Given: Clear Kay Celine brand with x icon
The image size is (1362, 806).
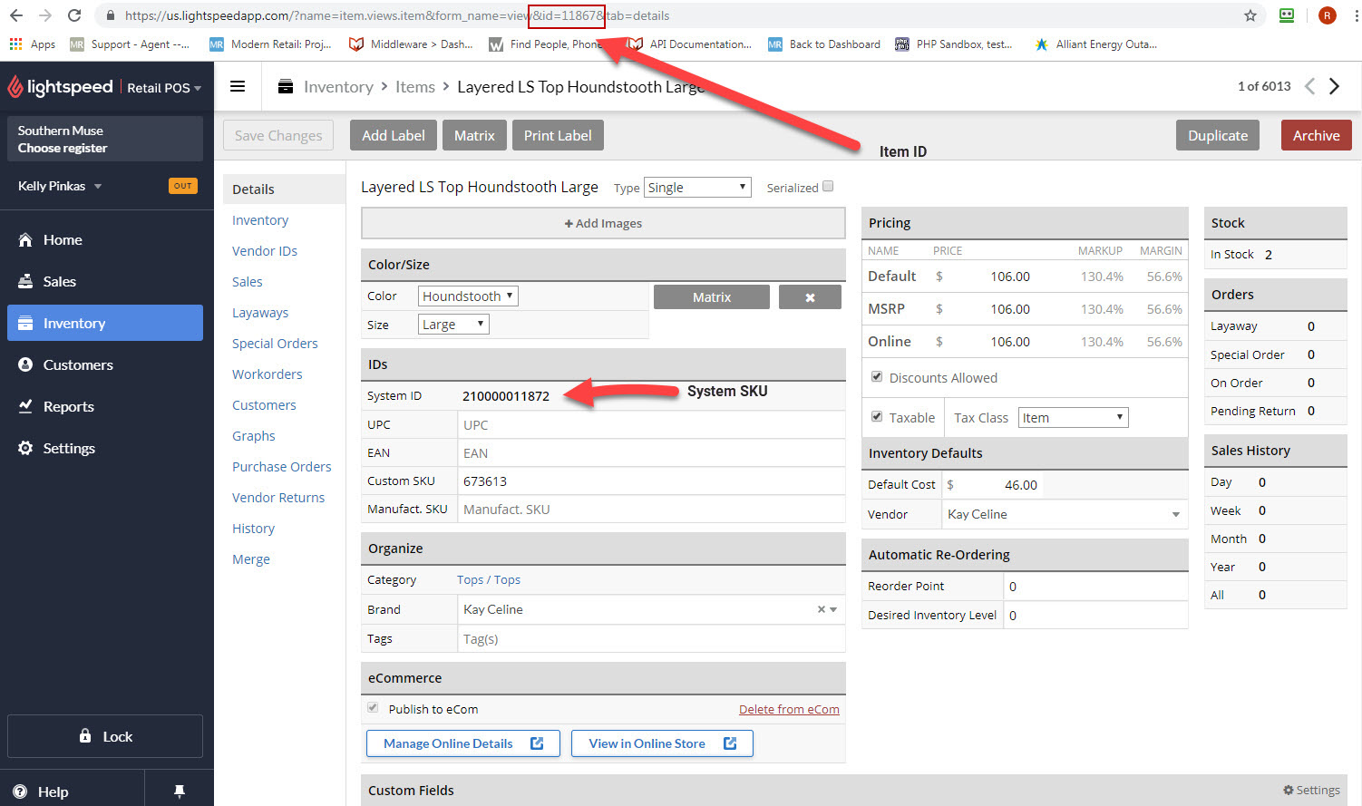Looking at the screenshot, I should coord(822,609).
